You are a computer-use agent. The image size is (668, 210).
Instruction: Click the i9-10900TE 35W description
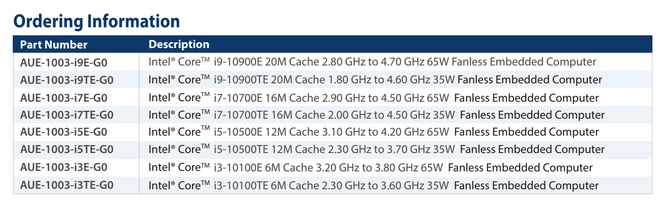(376, 80)
